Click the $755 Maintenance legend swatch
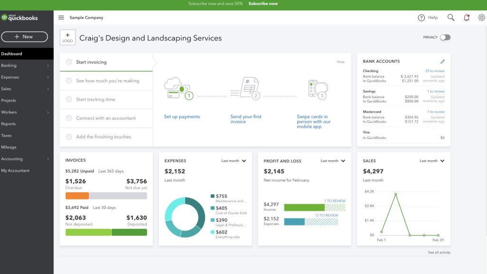 [x=213, y=196]
